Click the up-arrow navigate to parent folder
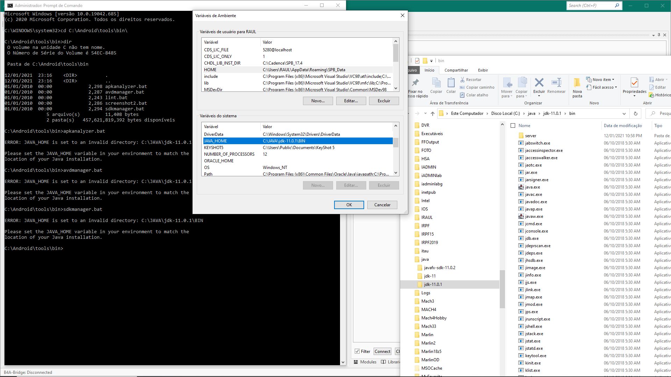 [x=433, y=113]
